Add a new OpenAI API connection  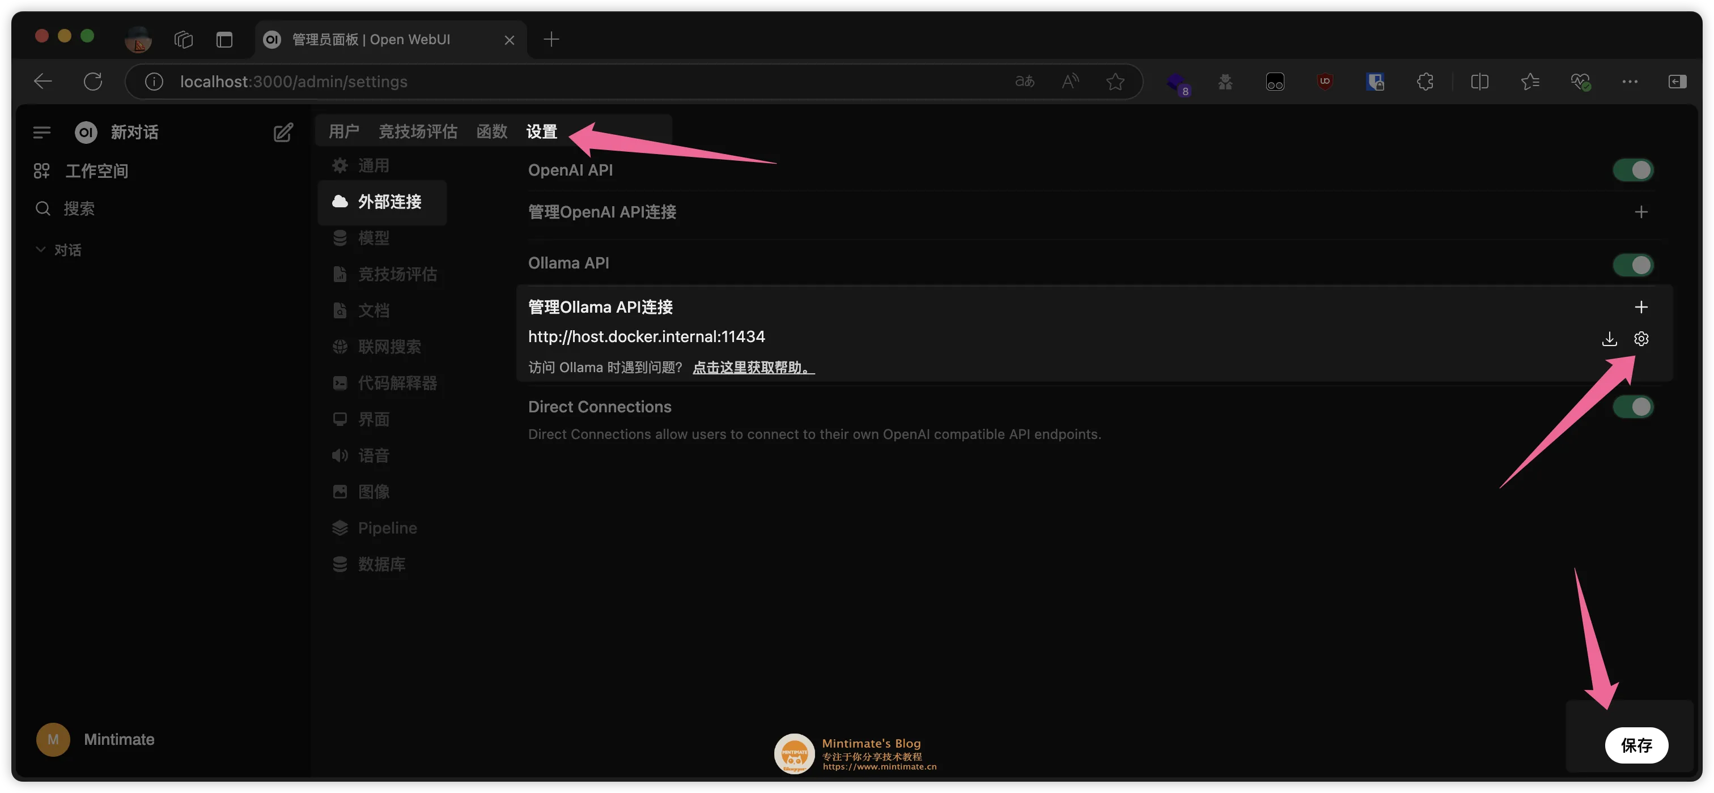pos(1641,212)
